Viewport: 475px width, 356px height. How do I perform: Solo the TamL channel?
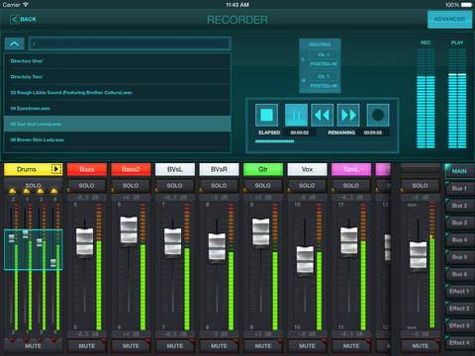350,186
